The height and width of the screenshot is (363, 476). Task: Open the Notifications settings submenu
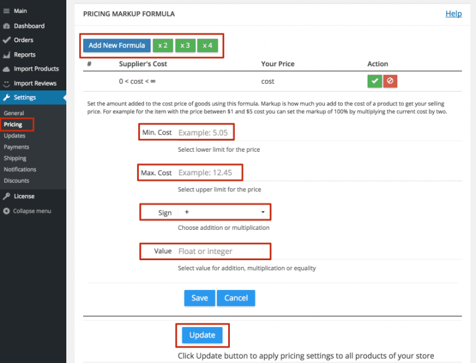(x=20, y=169)
